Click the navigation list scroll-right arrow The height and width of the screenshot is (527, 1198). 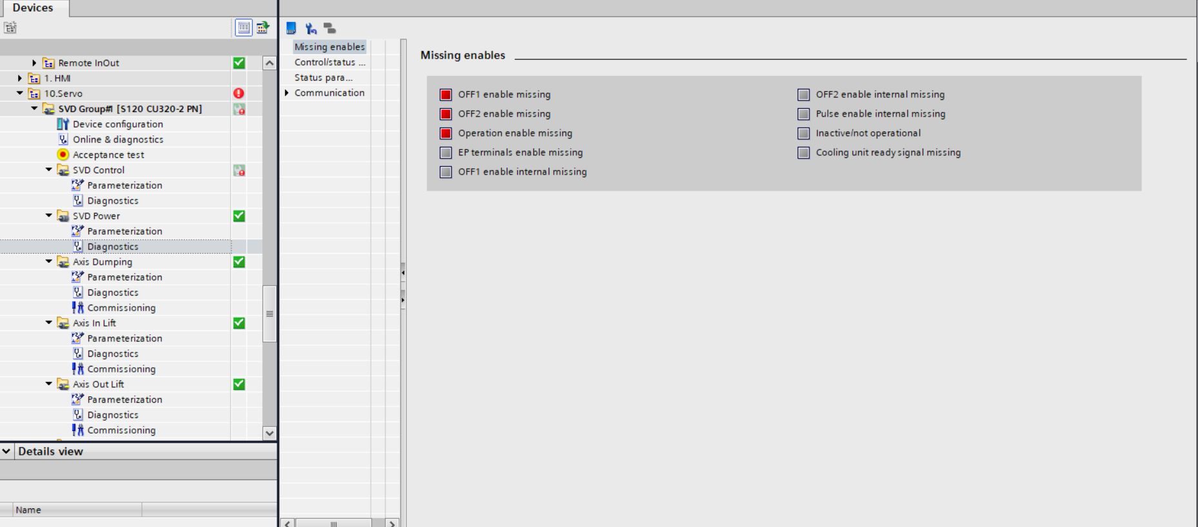pyautogui.click(x=392, y=522)
